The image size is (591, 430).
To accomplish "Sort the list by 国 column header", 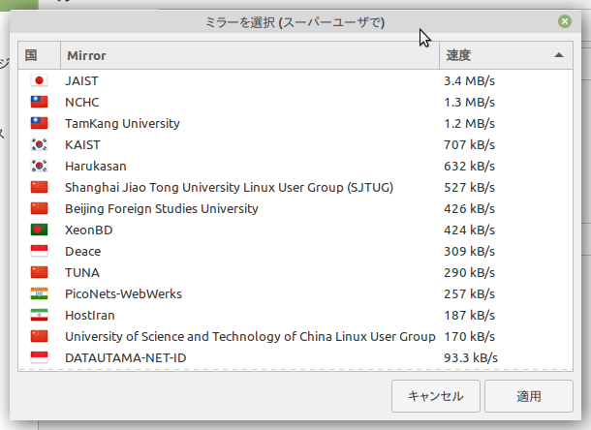I will [x=39, y=55].
